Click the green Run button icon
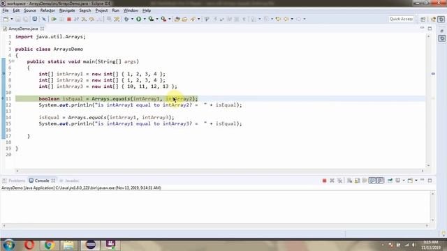Viewport: 447px width, 251px height. 139,19
